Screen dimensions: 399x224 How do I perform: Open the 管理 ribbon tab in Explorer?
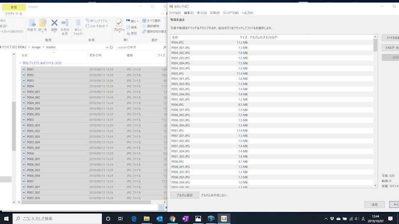point(14,7)
